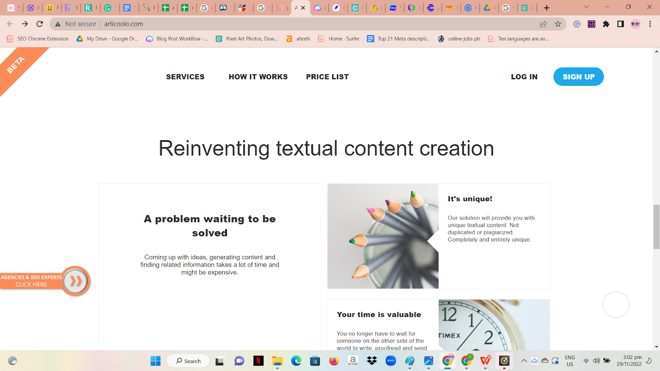Expand the tab search dropdown

pyautogui.click(x=586, y=7)
